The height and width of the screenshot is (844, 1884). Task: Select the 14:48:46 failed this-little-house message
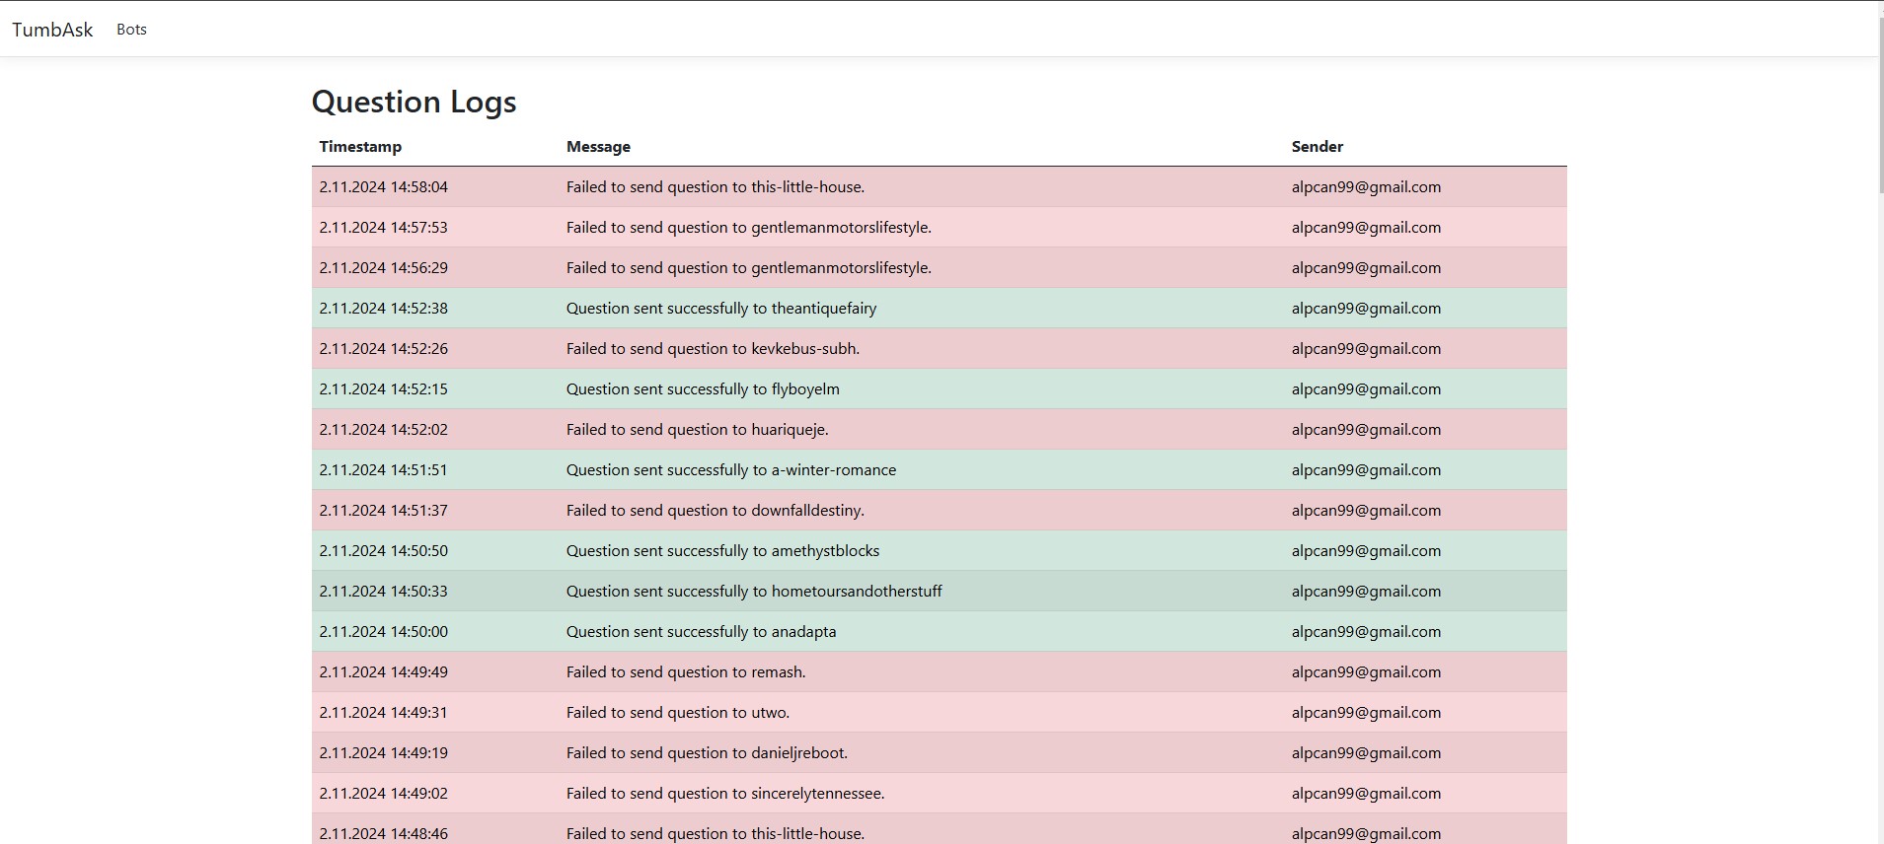coord(716,834)
